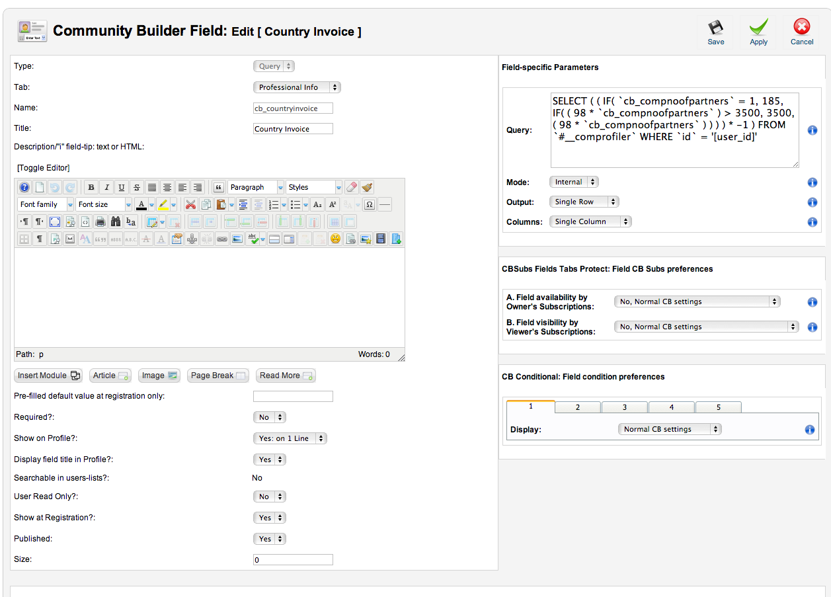
Task: Open the Required? dropdown
Action: [x=270, y=417]
